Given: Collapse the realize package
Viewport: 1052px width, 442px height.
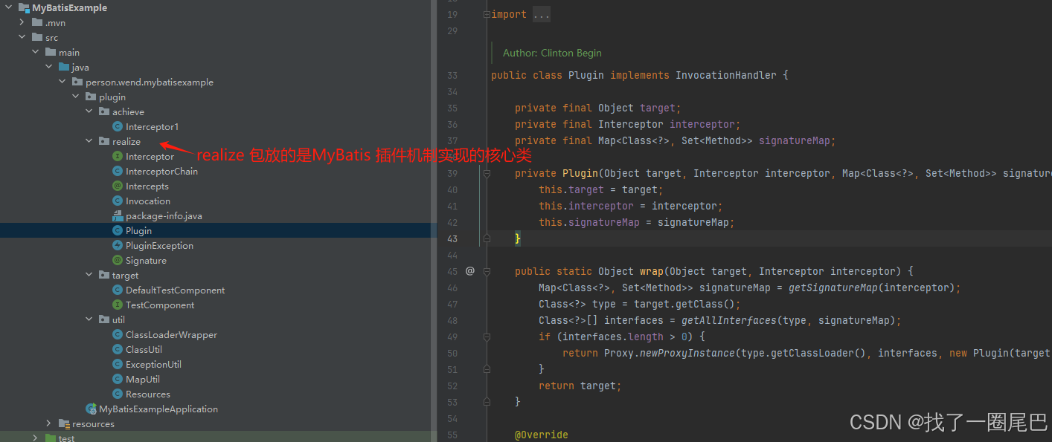Looking at the screenshot, I should click(89, 141).
